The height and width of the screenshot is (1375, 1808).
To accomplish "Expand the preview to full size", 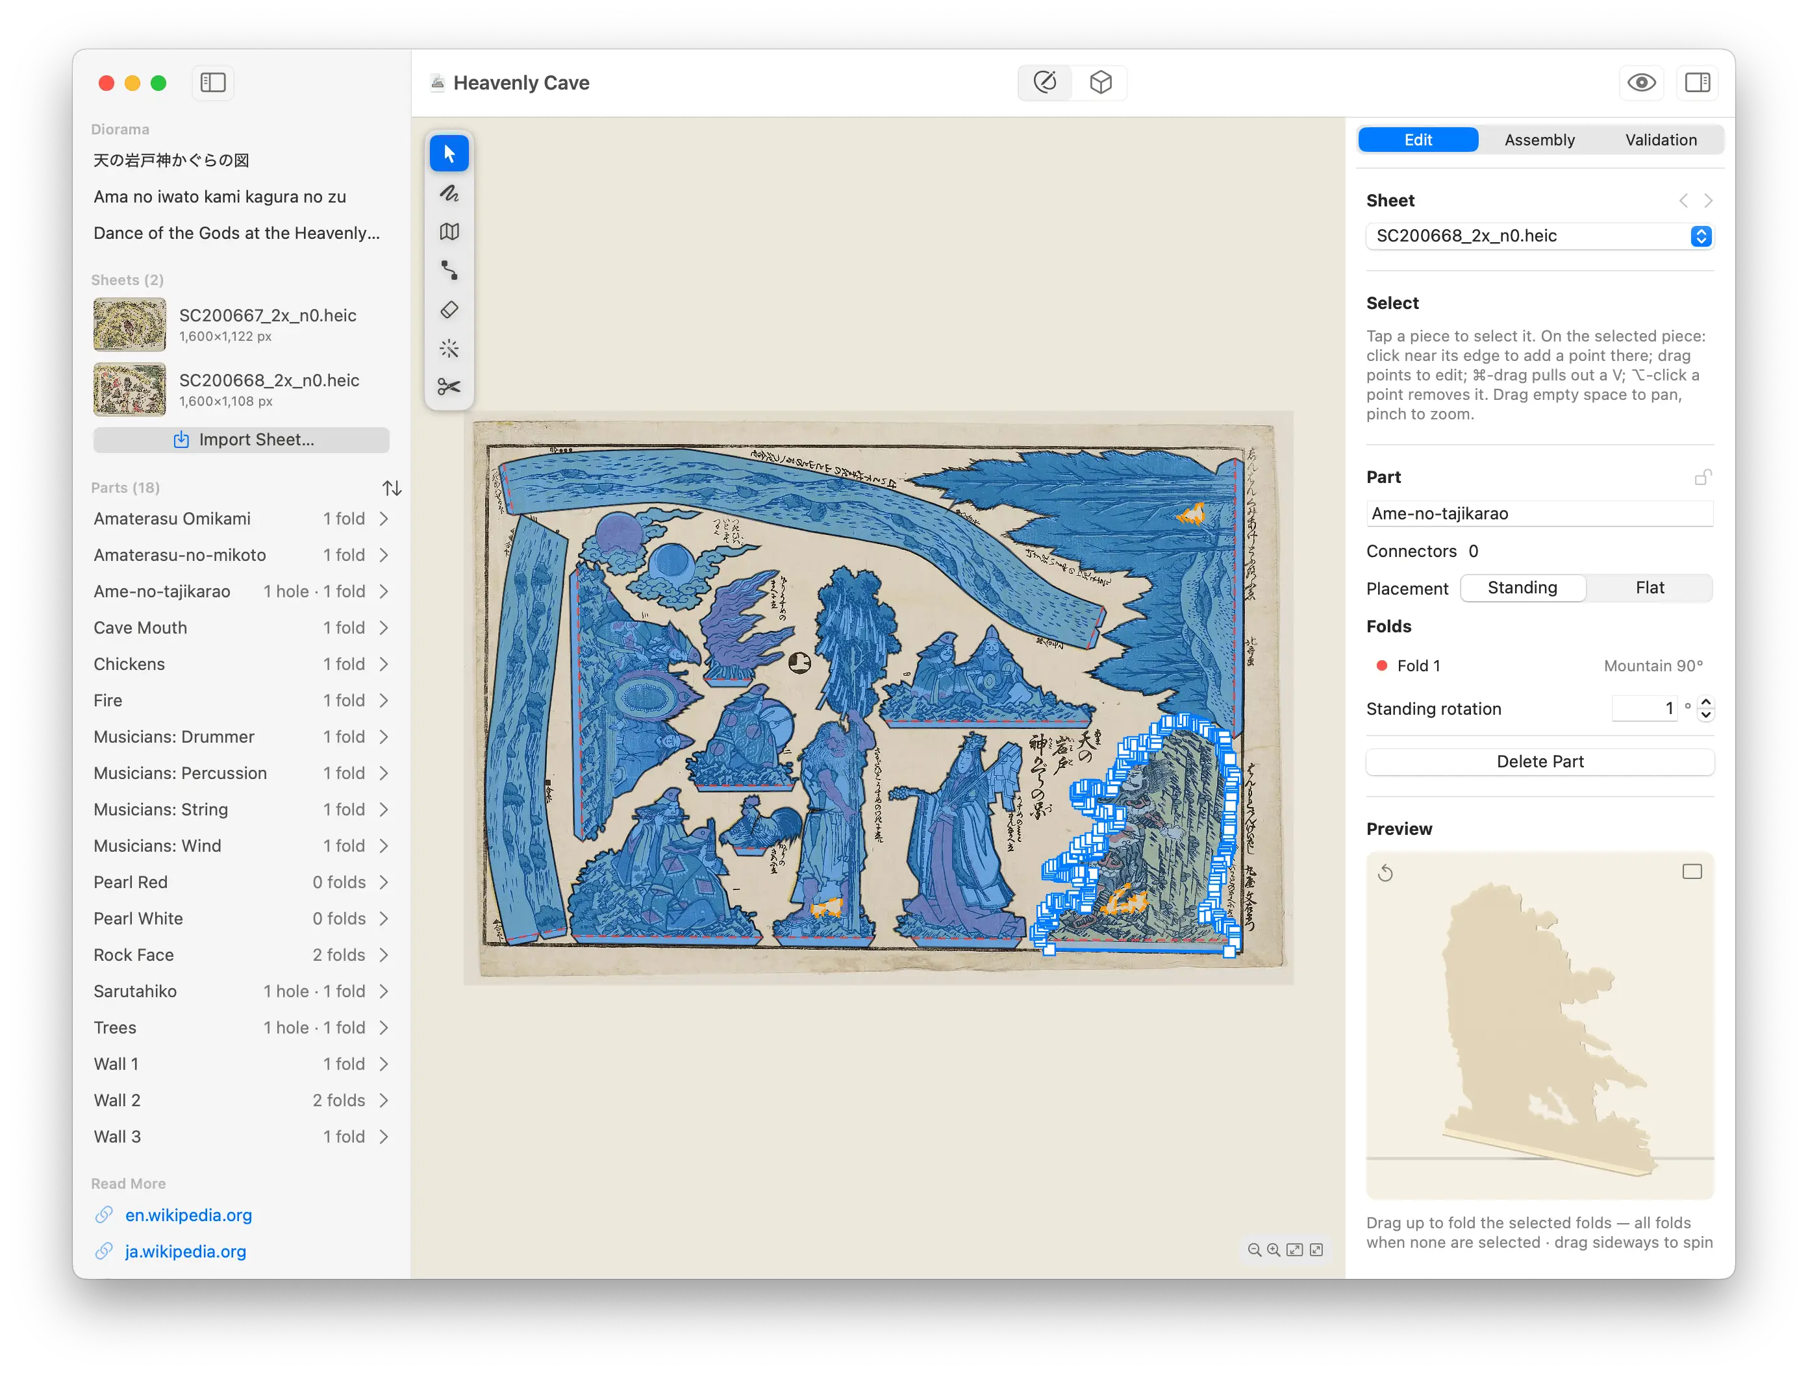I will click(x=1691, y=872).
